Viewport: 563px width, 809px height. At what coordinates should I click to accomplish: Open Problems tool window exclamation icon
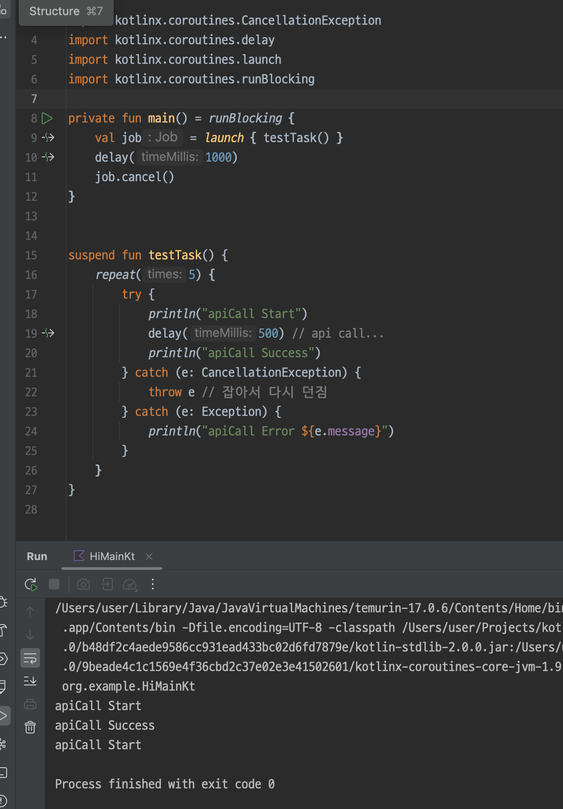click(3, 801)
